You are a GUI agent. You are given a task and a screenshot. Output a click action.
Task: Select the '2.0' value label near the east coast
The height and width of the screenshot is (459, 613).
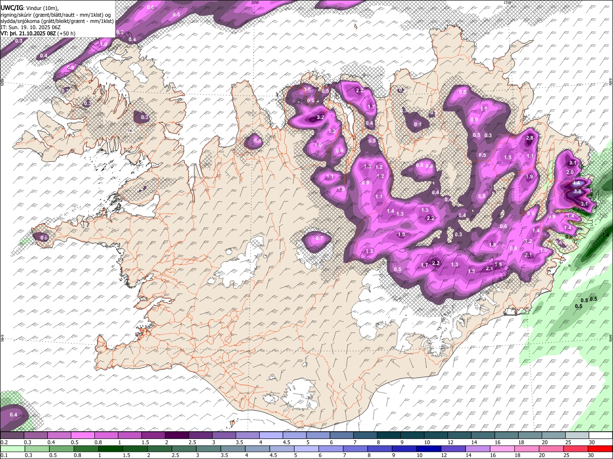570,172
